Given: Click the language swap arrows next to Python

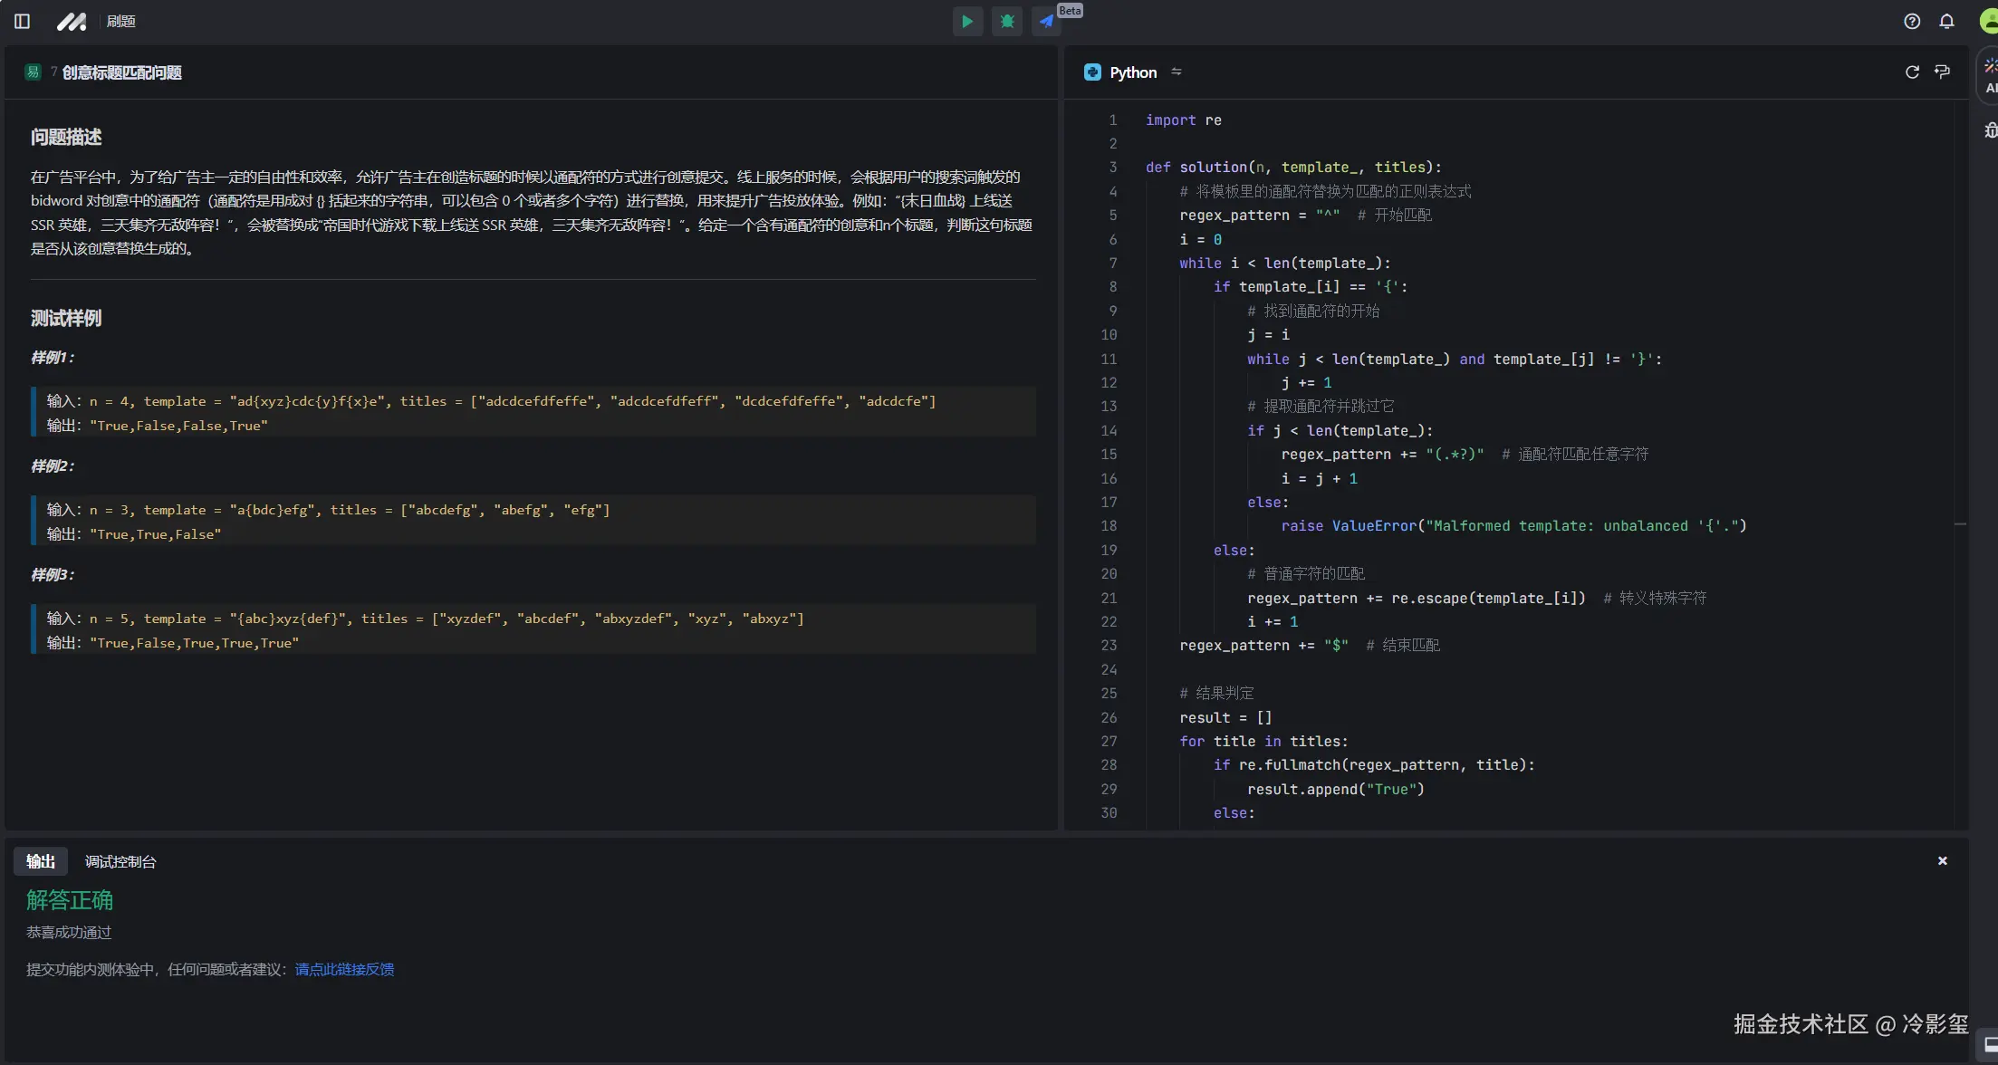Looking at the screenshot, I should (x=1176, y=72).
